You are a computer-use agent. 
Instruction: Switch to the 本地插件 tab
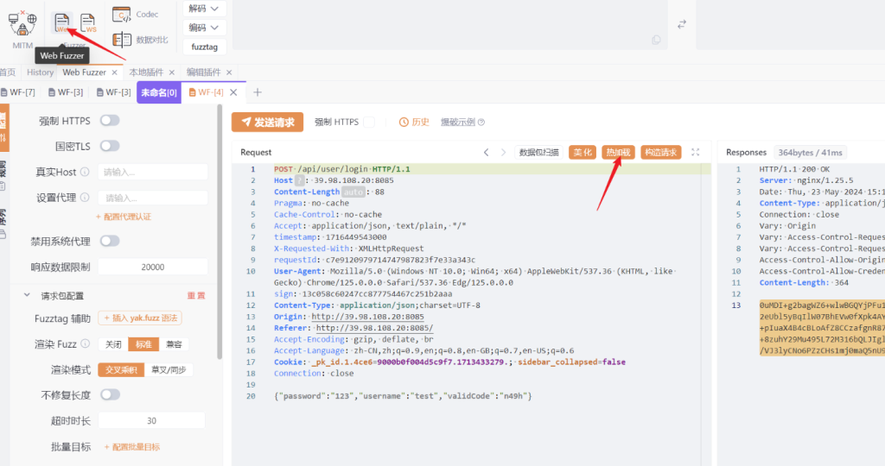146,72
